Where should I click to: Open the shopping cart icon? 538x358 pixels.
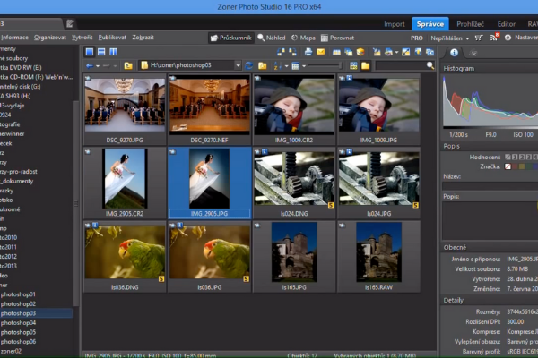(479, 38)
